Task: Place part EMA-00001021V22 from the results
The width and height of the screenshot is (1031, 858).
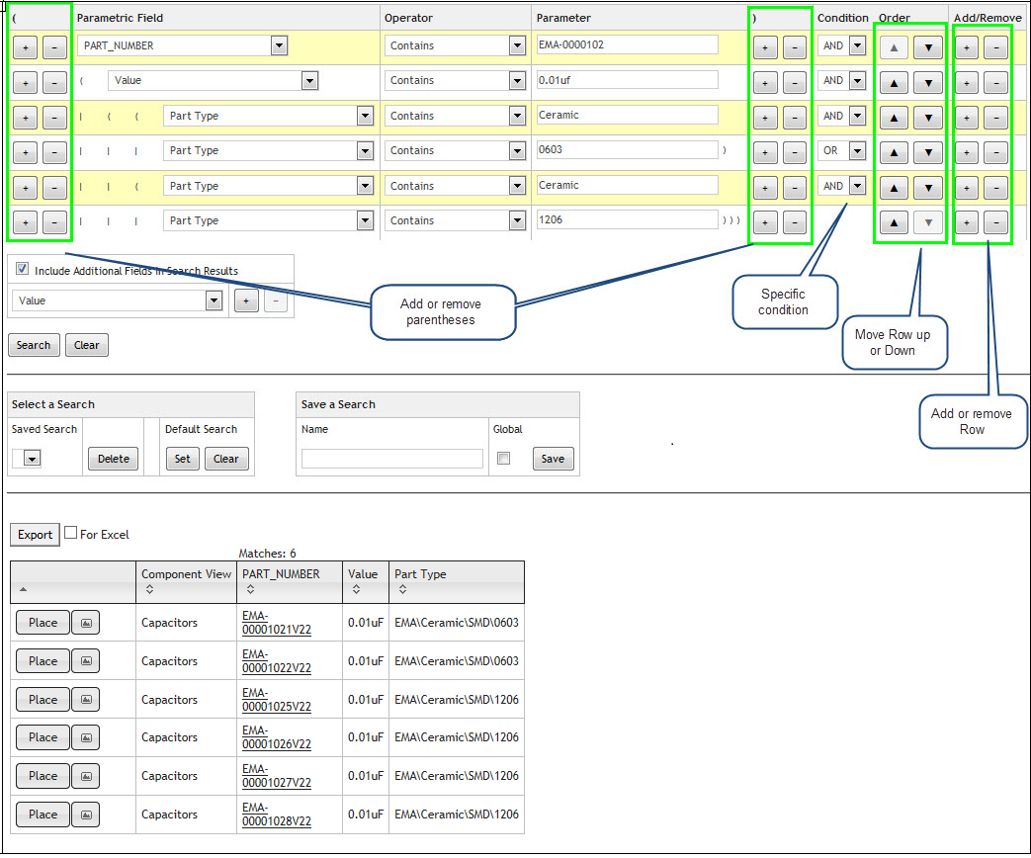Action: tap(42, 622)
